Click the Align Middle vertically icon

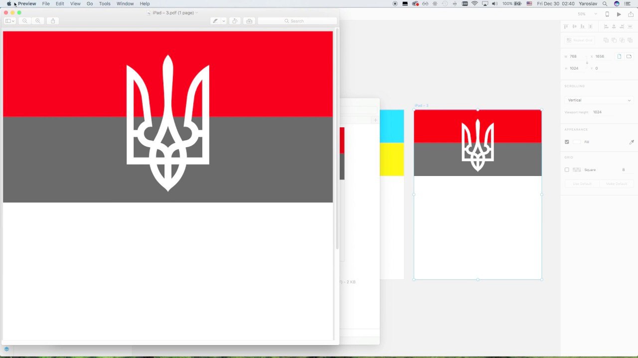[574, 26]
